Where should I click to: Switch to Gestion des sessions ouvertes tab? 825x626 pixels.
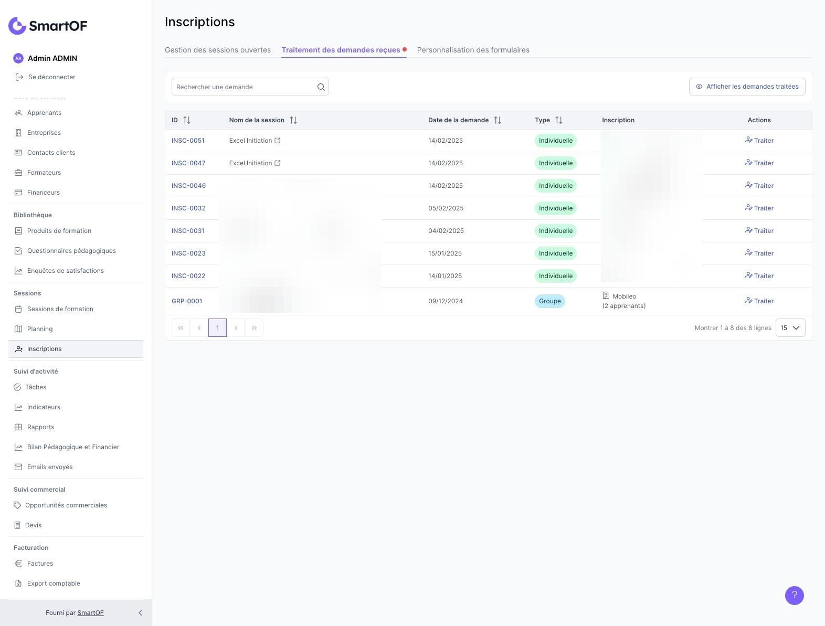[x=218, y=50]
